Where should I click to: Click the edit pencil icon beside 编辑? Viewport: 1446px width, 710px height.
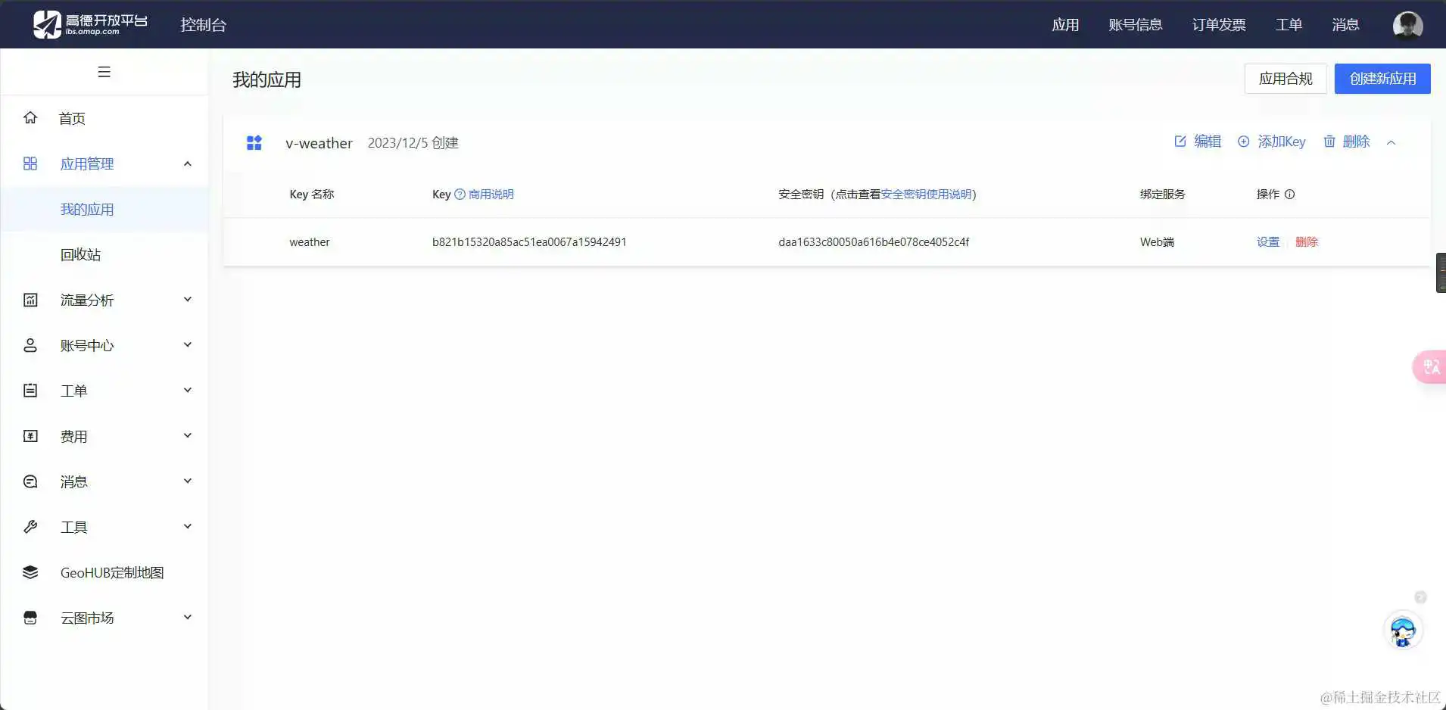click(1180, 142)
